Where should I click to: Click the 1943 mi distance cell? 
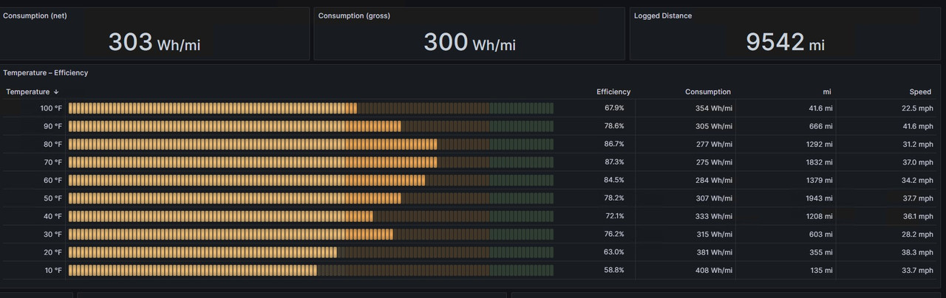(x=819, y=198)
